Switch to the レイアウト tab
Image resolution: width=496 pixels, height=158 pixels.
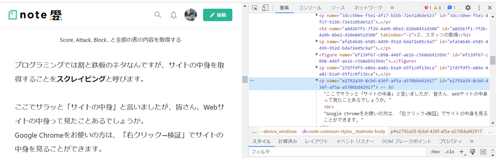tap(316, 141)
